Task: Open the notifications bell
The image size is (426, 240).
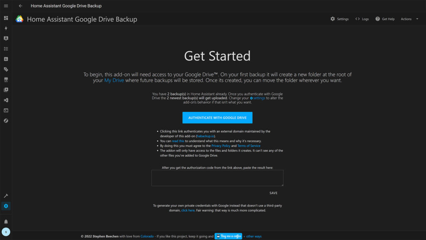Action: [6, 221]
